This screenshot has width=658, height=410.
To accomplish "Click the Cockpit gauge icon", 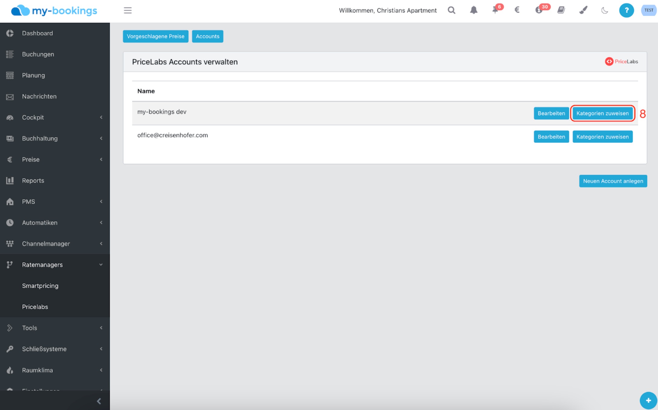I will coord(10,118).
